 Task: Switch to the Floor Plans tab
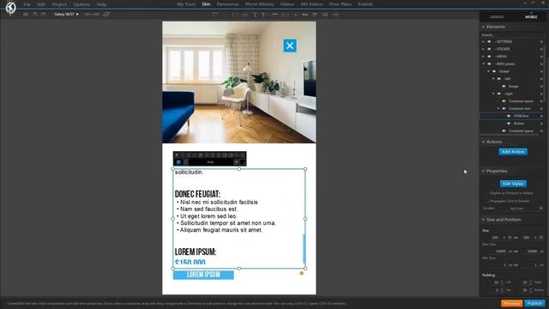(340, 4)
